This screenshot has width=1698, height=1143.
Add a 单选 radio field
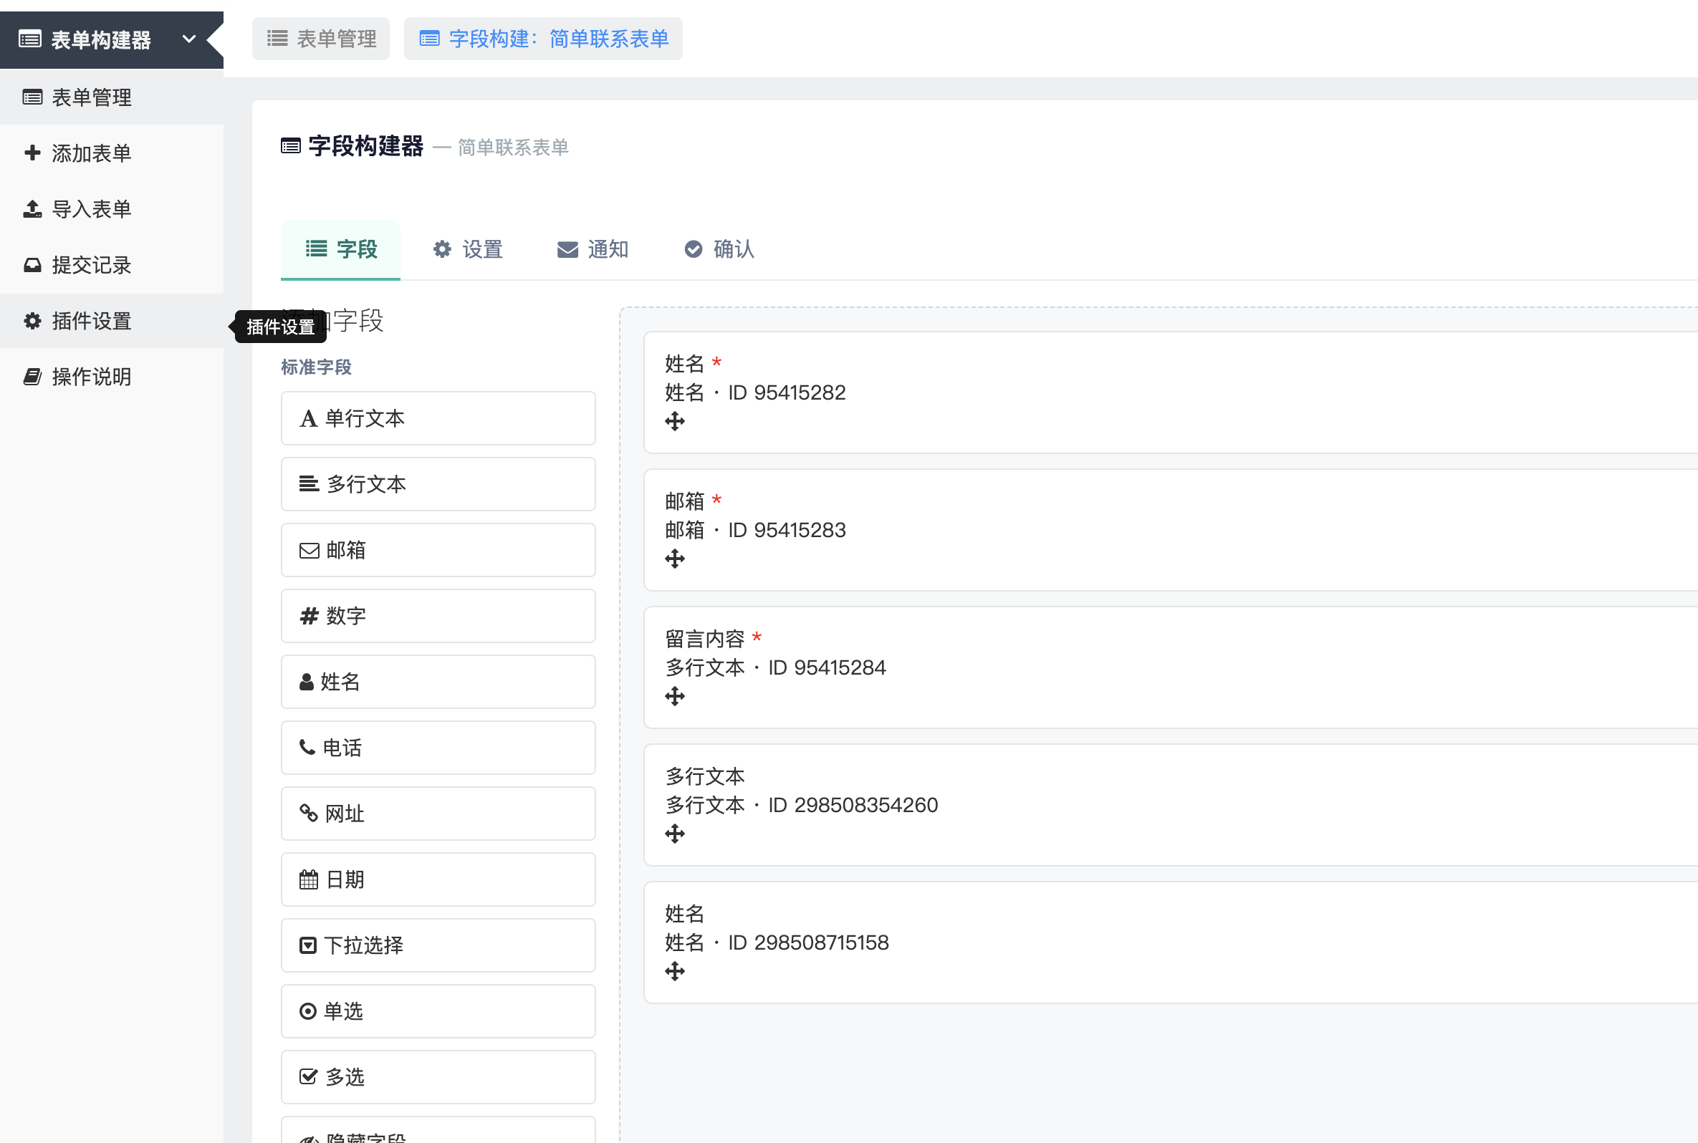point(438,1011)
